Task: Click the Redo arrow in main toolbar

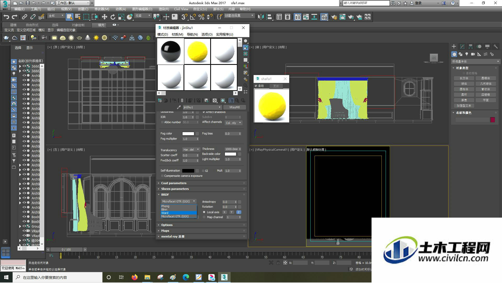Action: (15, 17)
